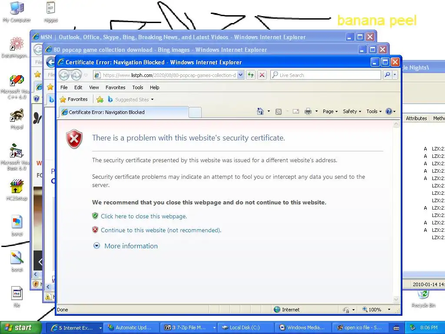
Task: Open the Internet Explorer taskbar group
Action: (74, 328)
